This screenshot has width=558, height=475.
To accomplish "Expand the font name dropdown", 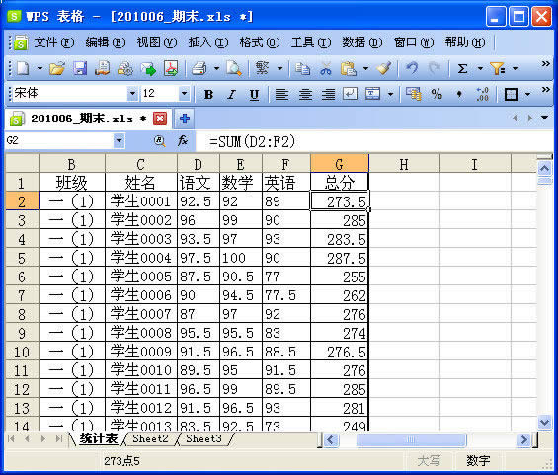I will point(132,94).
